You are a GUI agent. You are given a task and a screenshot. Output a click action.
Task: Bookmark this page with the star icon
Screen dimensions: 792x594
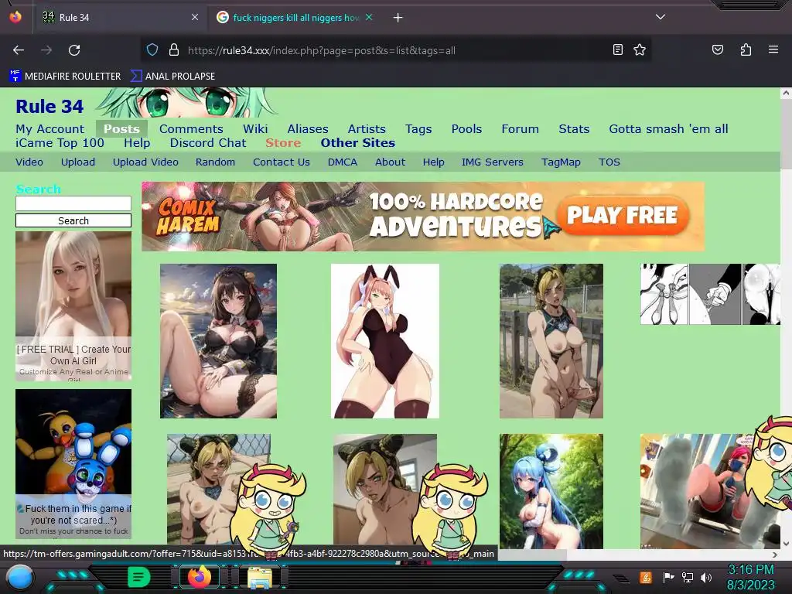point(640,49)
